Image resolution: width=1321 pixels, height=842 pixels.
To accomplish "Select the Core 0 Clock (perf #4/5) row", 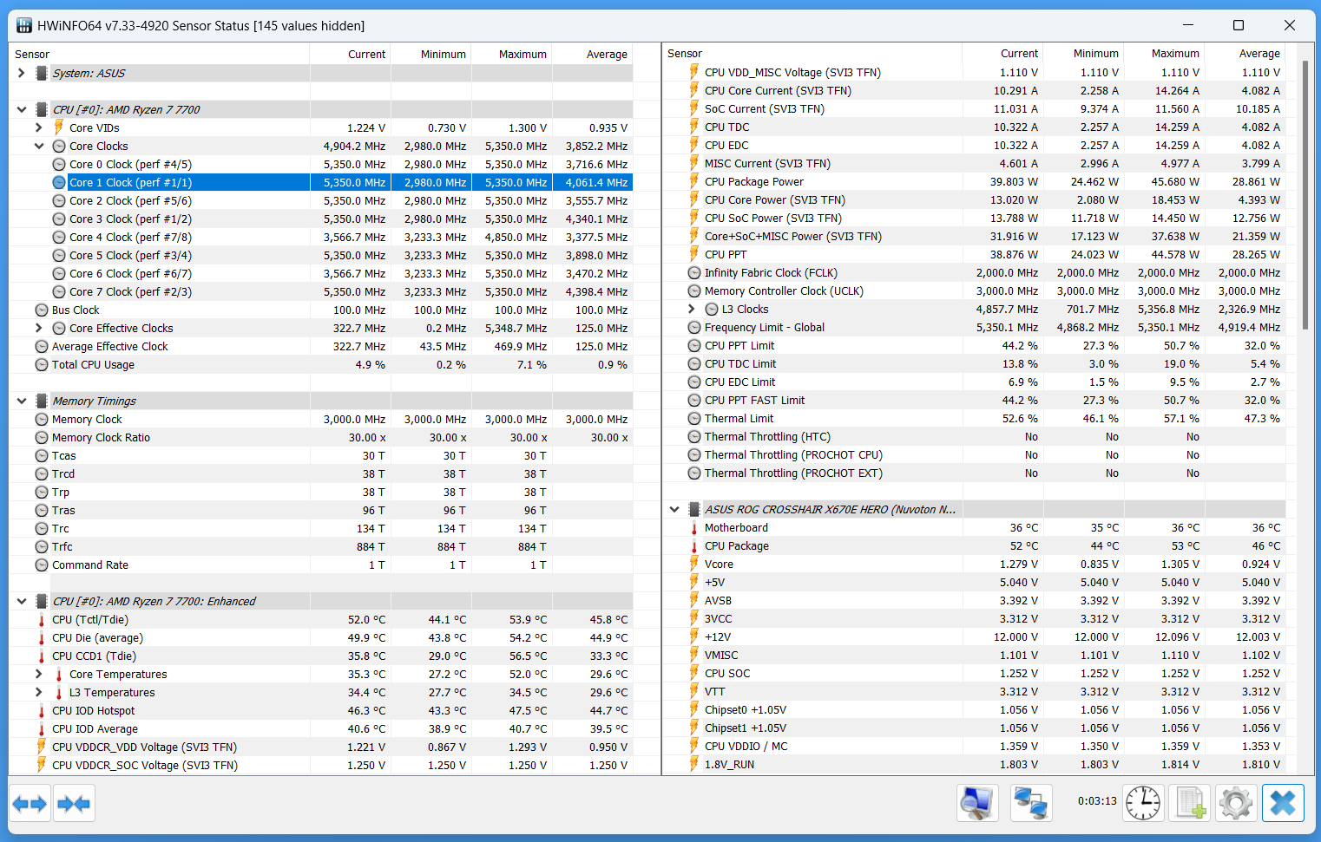I will point(321,164).
